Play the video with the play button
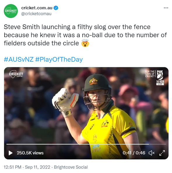This screenshot has width=172, height=173. click(10, 153)
